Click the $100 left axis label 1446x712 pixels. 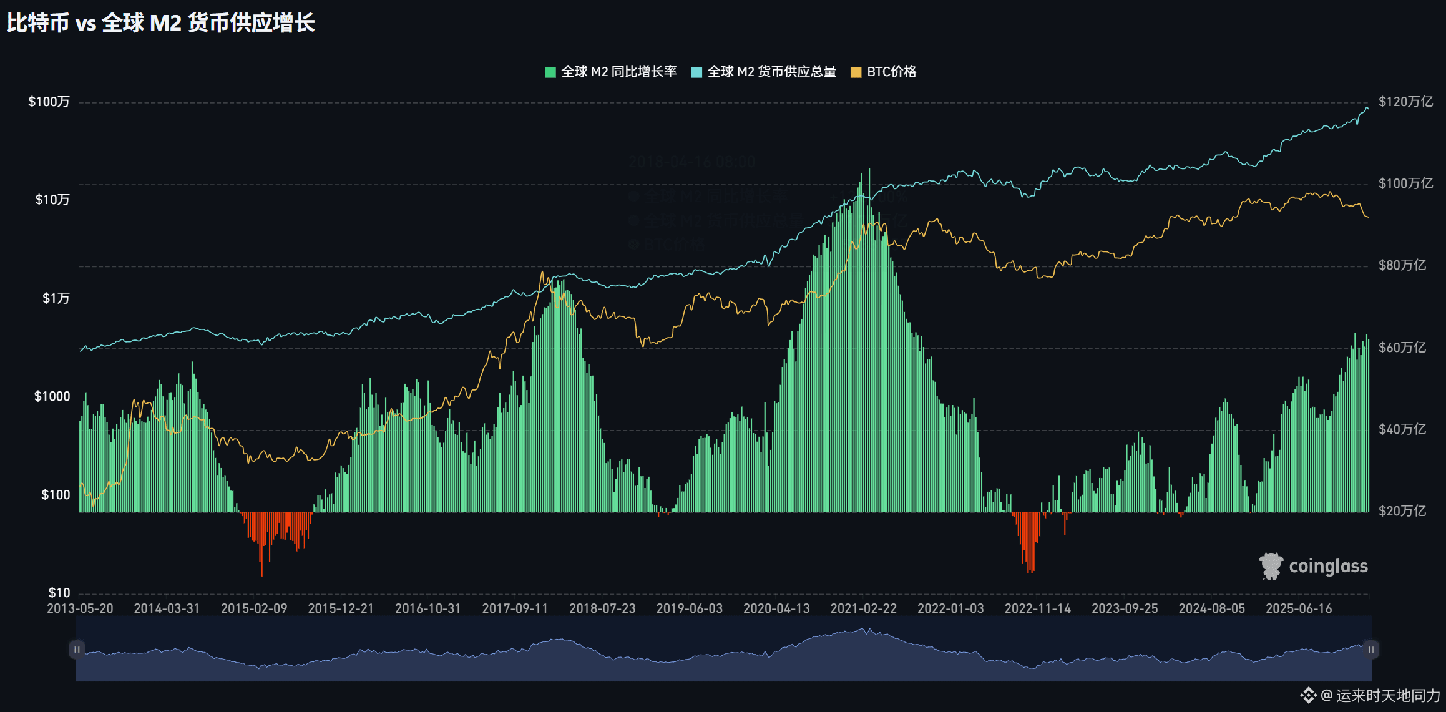[x=56, y=495]
